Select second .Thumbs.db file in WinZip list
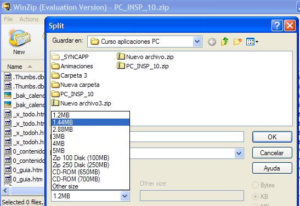 click(24, 86)
